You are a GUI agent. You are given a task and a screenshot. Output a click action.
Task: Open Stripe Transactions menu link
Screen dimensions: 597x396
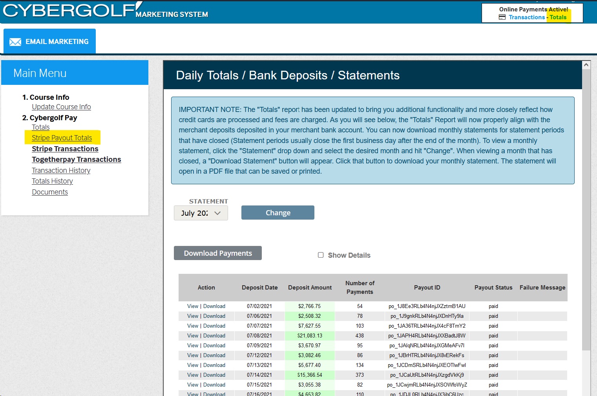pos(65,149)
